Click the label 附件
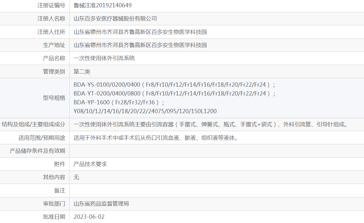364x223 pixels. (60, 164)
